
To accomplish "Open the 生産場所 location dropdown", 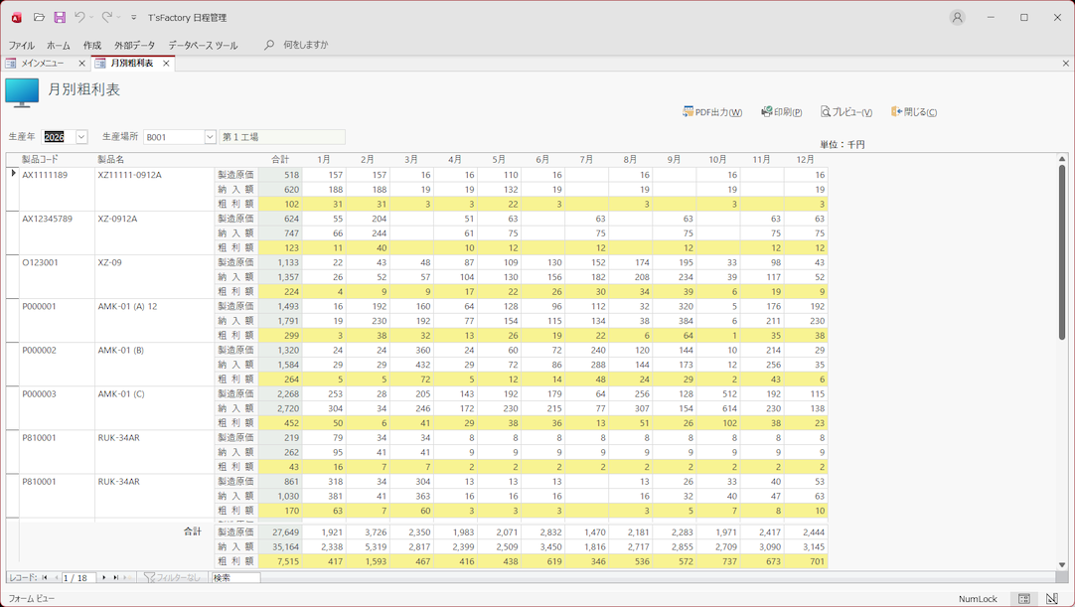I will click(x=210, y=137).
